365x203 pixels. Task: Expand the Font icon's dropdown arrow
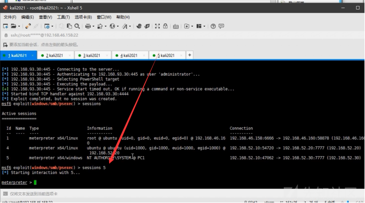[x=130, y=26]
